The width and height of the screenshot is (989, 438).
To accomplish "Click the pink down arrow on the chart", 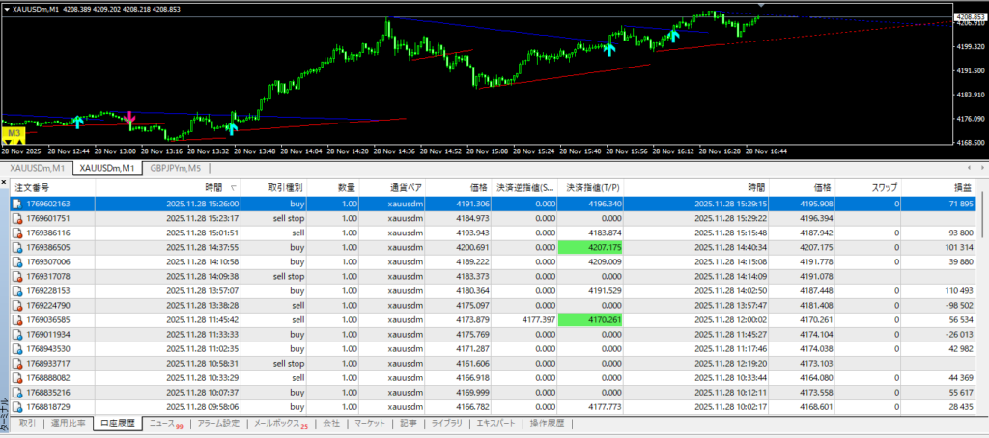I will tap(129, 117).
